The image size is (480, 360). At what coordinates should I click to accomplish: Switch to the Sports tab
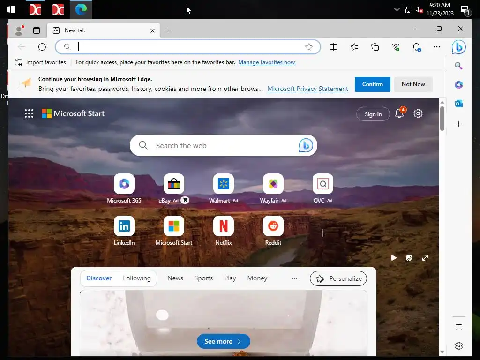click(203, 278)
